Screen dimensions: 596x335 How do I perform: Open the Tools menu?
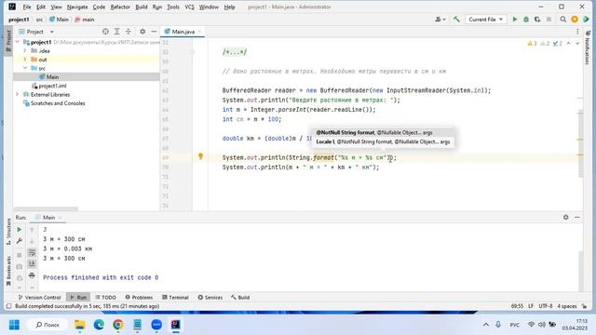pos(173,7)
